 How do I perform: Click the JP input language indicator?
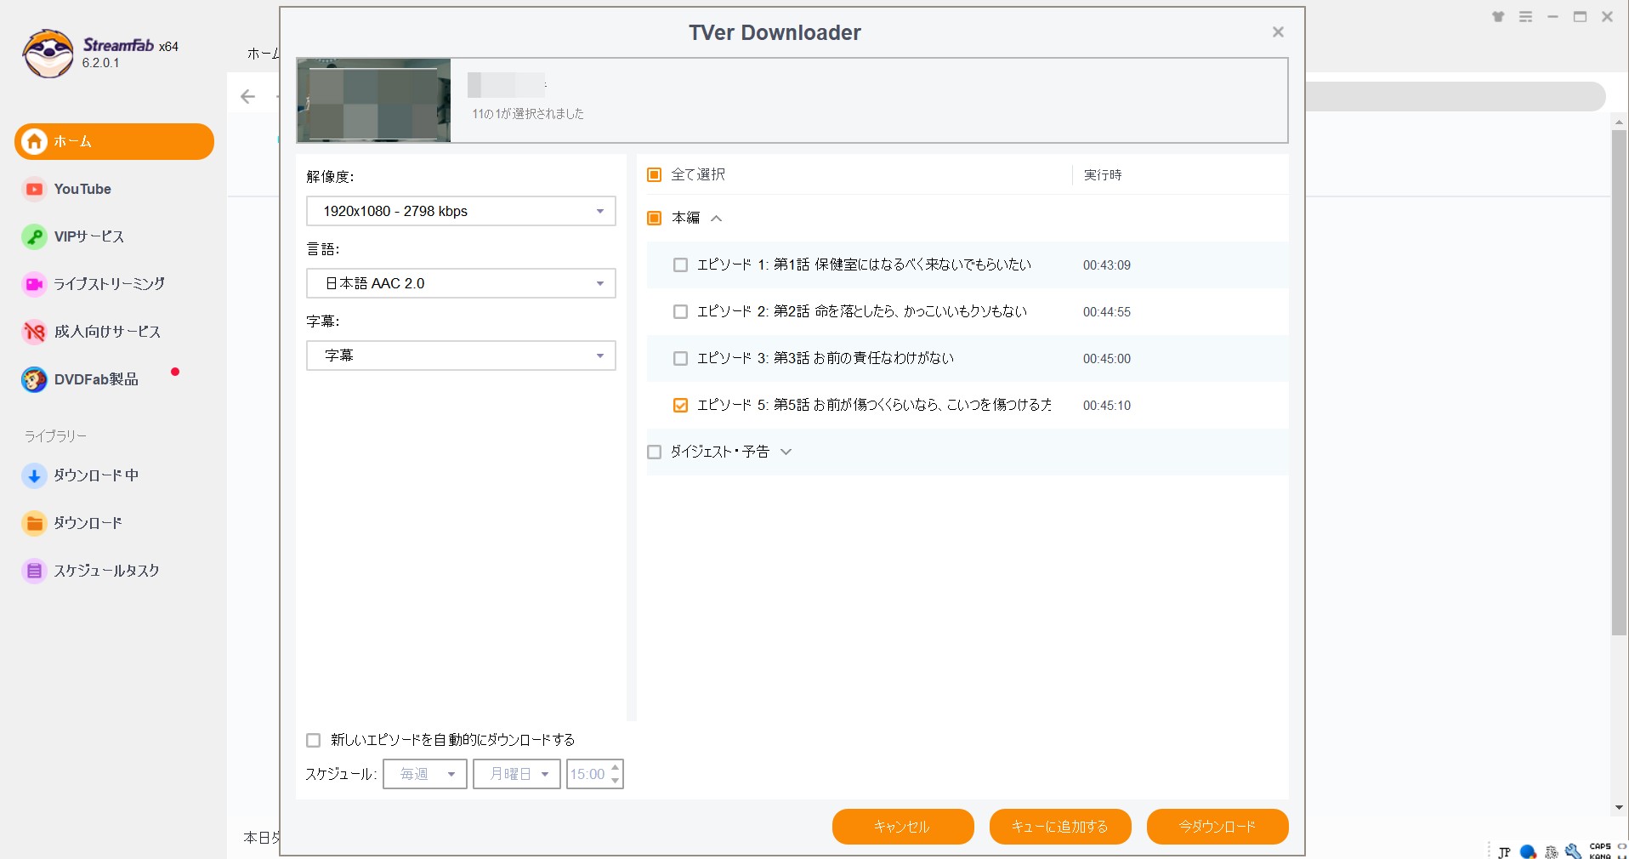click(x=1504, y=851)
